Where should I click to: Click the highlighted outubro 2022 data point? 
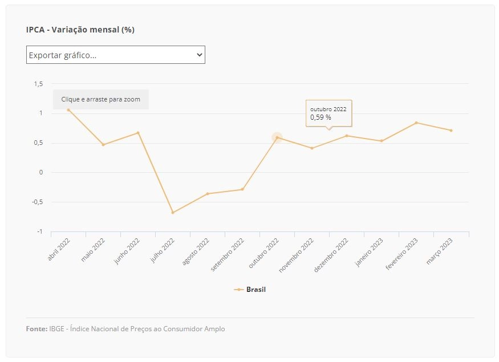tap(277, 137)
